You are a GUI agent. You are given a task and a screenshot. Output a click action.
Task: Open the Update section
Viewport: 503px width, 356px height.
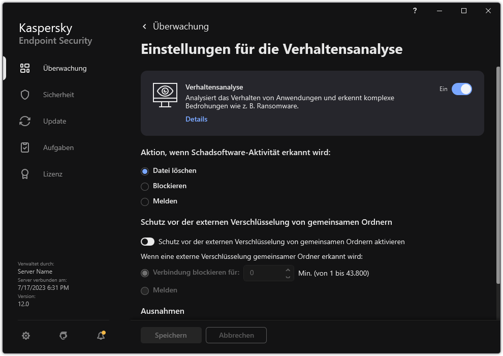25,121
